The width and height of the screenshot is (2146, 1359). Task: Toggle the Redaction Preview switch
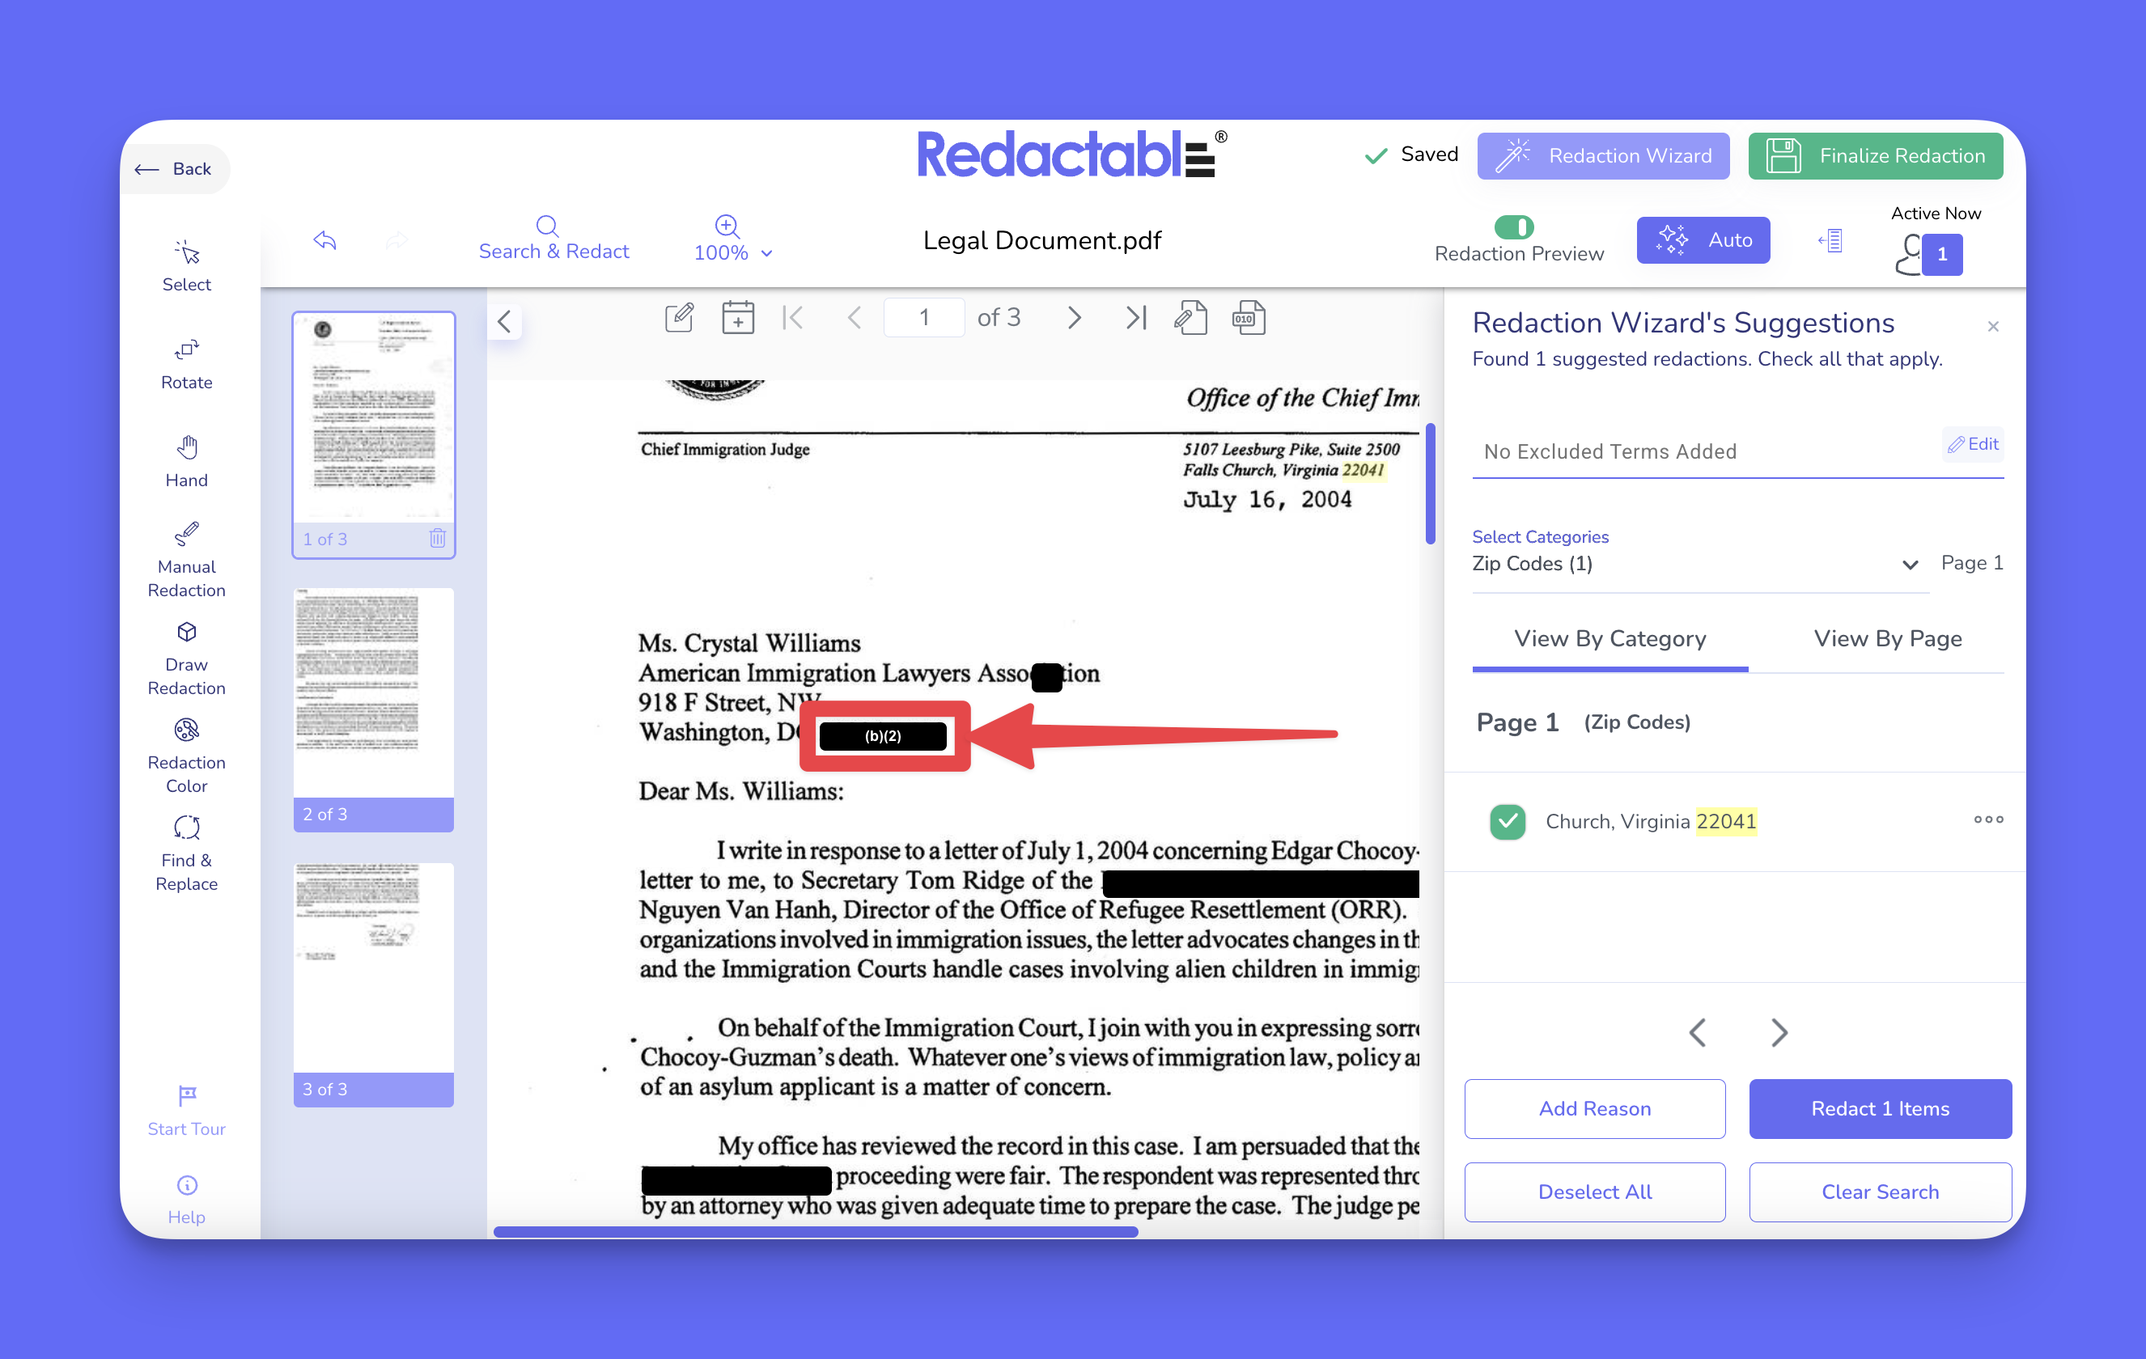tap(1513, 227)
